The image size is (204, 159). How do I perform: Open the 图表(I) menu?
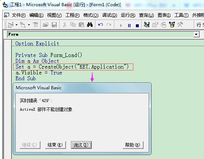(164, 15)
